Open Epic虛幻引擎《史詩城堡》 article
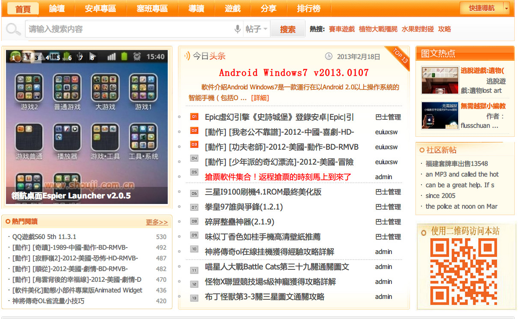This screenshot has width=519, height=319. (279, 117)
